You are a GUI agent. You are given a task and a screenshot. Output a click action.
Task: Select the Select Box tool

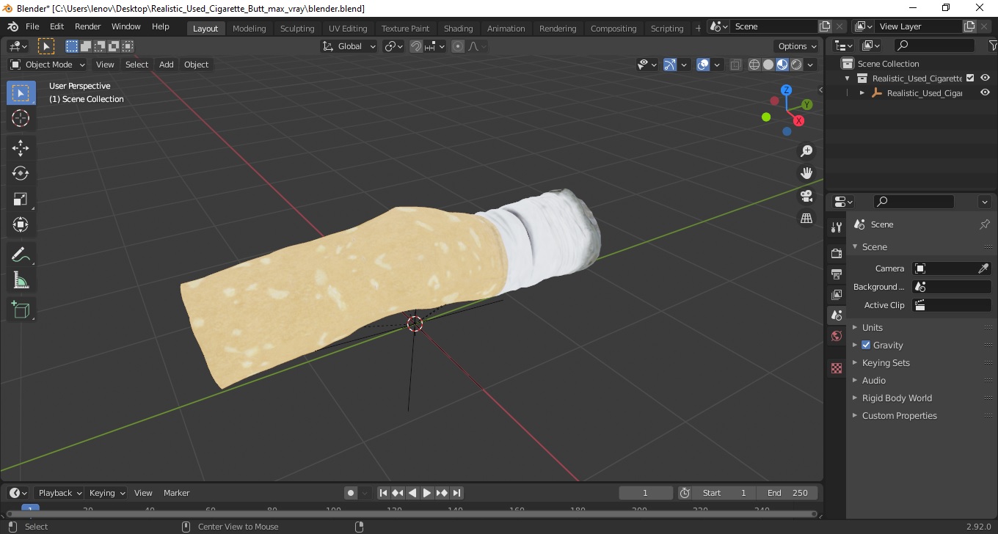point(21,93)
